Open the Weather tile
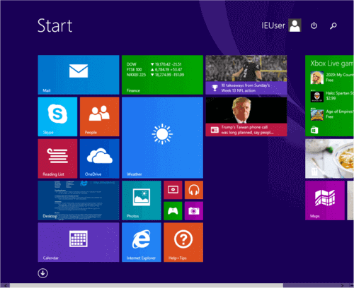Viewport: 354px width, 288px height. tap(162, 138)
